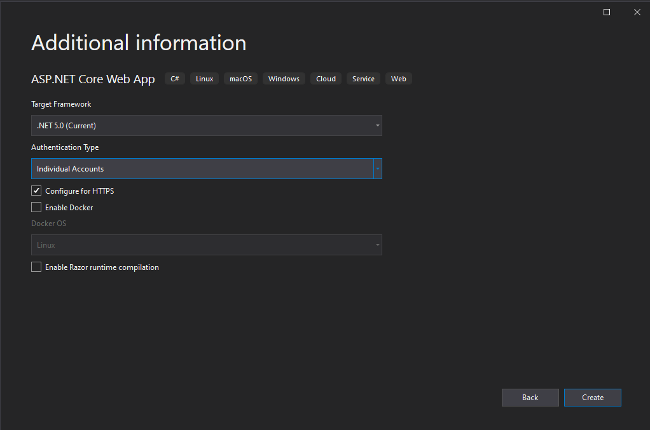Viewport: 650px width, 430px height.
Task: Click the Web project type tag
Action: click(399, 79)
